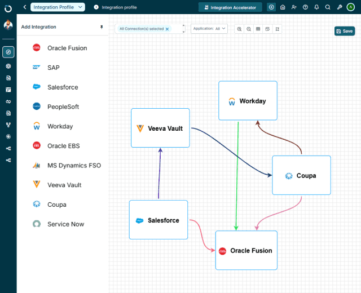Click the annotation flag toolbar icon

point(267,29)
